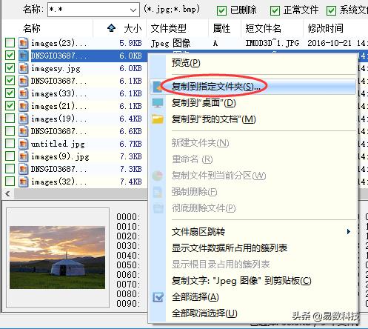The height and width of the screenshot is (329, 368).
Task: Select 复制到指定文件夹(S)... menu item
Action: point(252,87)
